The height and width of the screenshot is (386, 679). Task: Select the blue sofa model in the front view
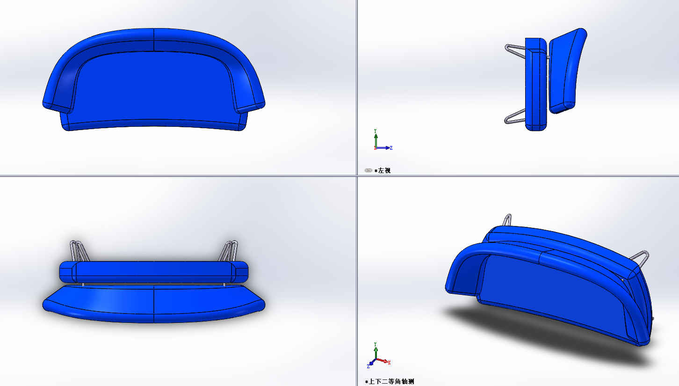(x=154, y=80)
